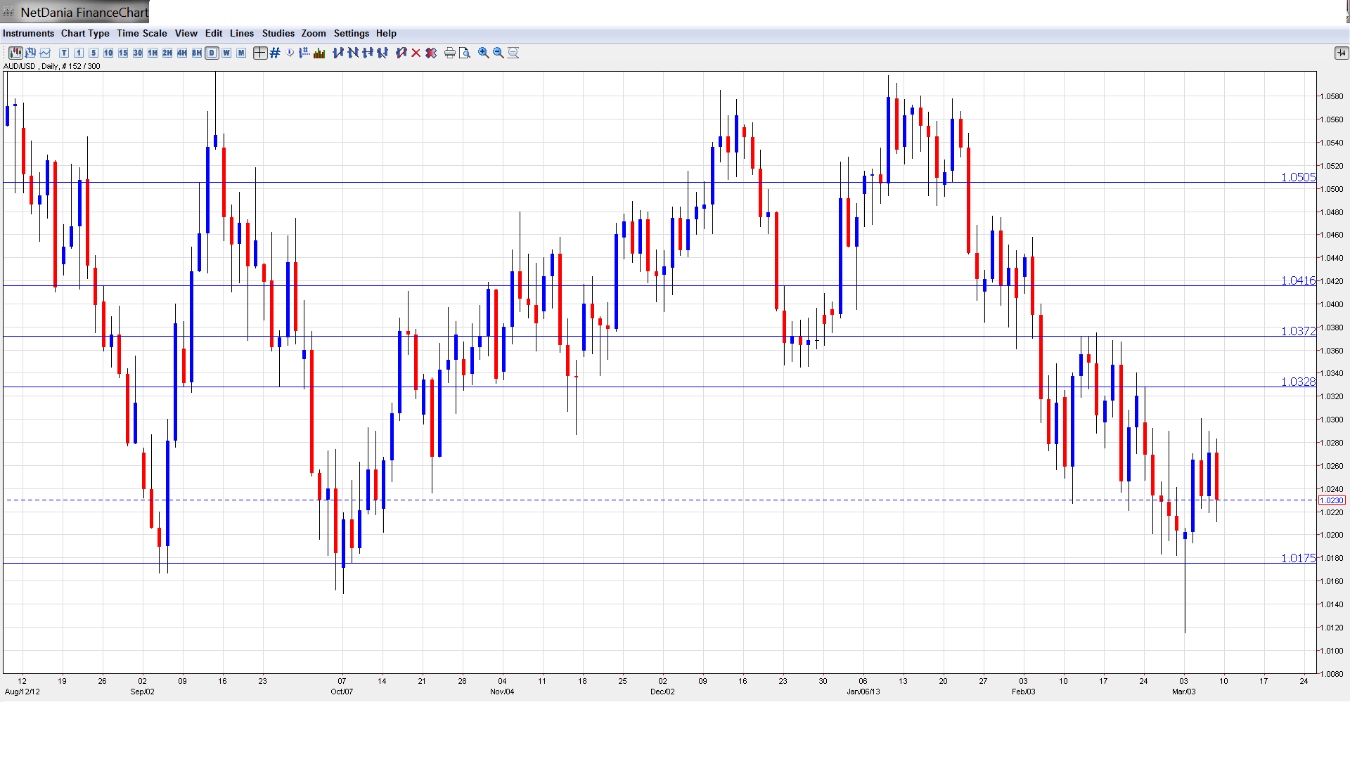Open the Time Scale menu
This screenshot has width=1350, height=759.
[x=141, y=33]
